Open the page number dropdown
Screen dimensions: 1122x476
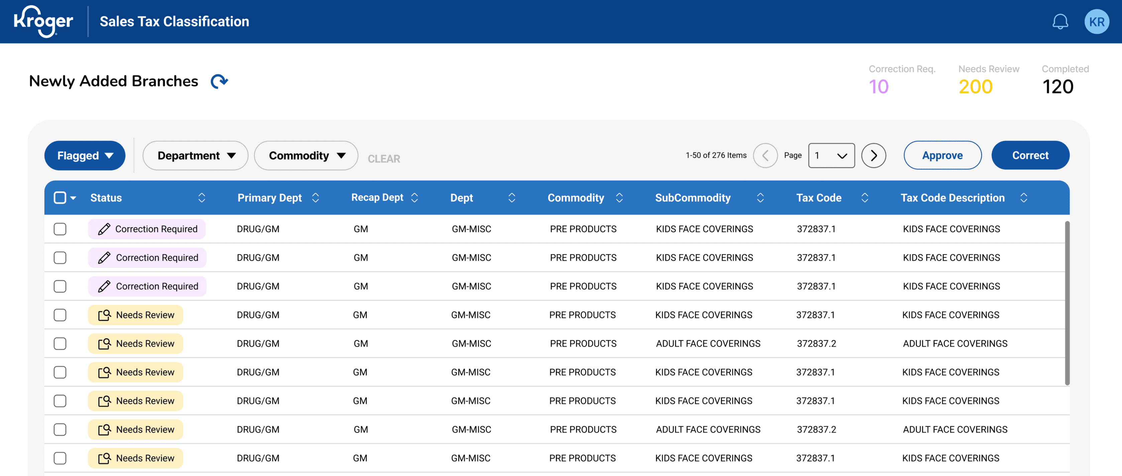coord(831,155)
